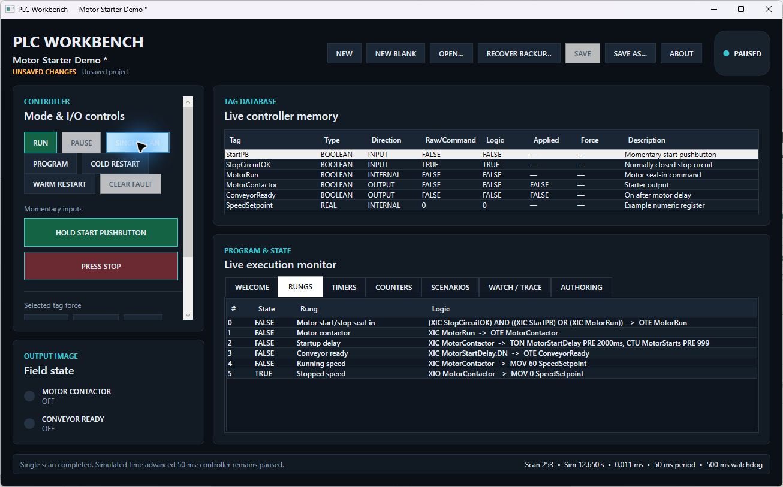This screenshot has width=783, height=487.
Task: Select the RUNGS tab
Action: pos(300,287)
